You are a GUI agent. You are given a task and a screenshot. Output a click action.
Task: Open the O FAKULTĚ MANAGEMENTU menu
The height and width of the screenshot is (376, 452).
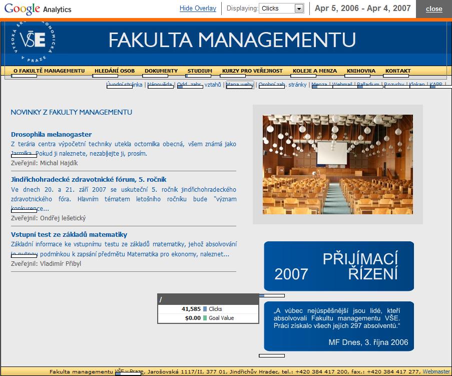pyautogui.click(x=49, y=71)
